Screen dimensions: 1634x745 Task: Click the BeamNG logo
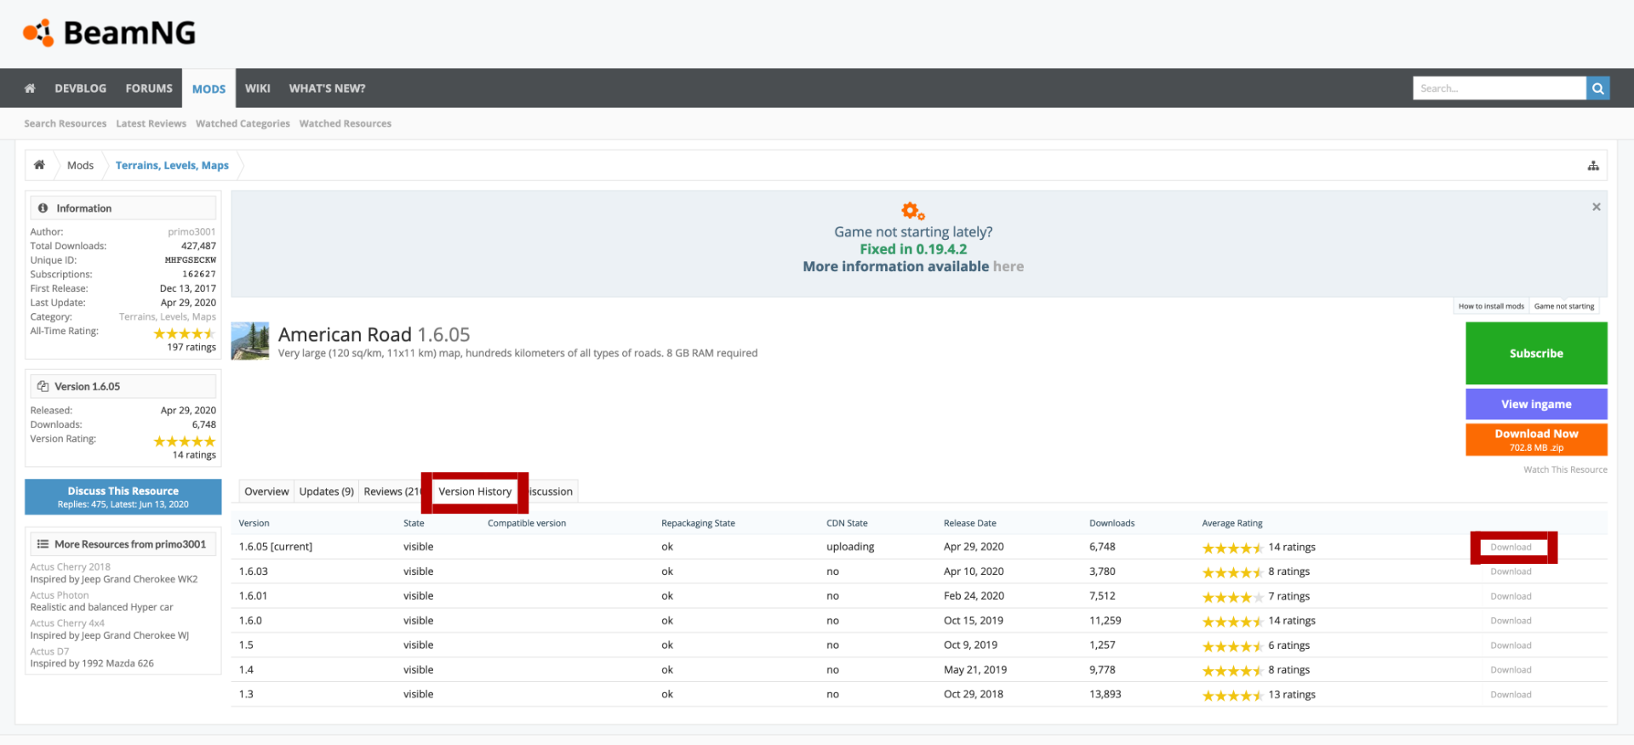point(109,33)
